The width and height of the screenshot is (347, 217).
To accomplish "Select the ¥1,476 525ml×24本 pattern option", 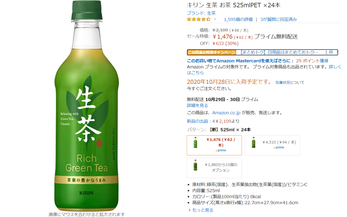I will [214, 145].
